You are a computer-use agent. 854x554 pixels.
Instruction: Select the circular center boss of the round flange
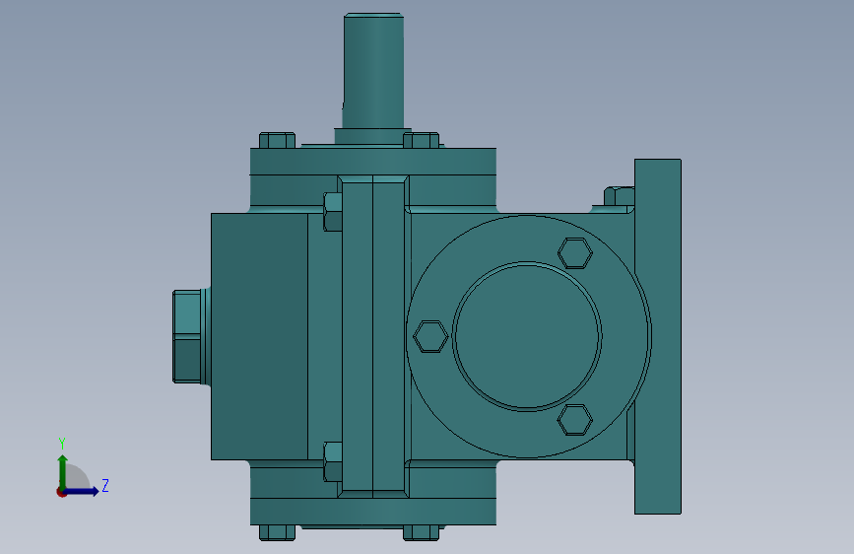click(x=527, y=336)
